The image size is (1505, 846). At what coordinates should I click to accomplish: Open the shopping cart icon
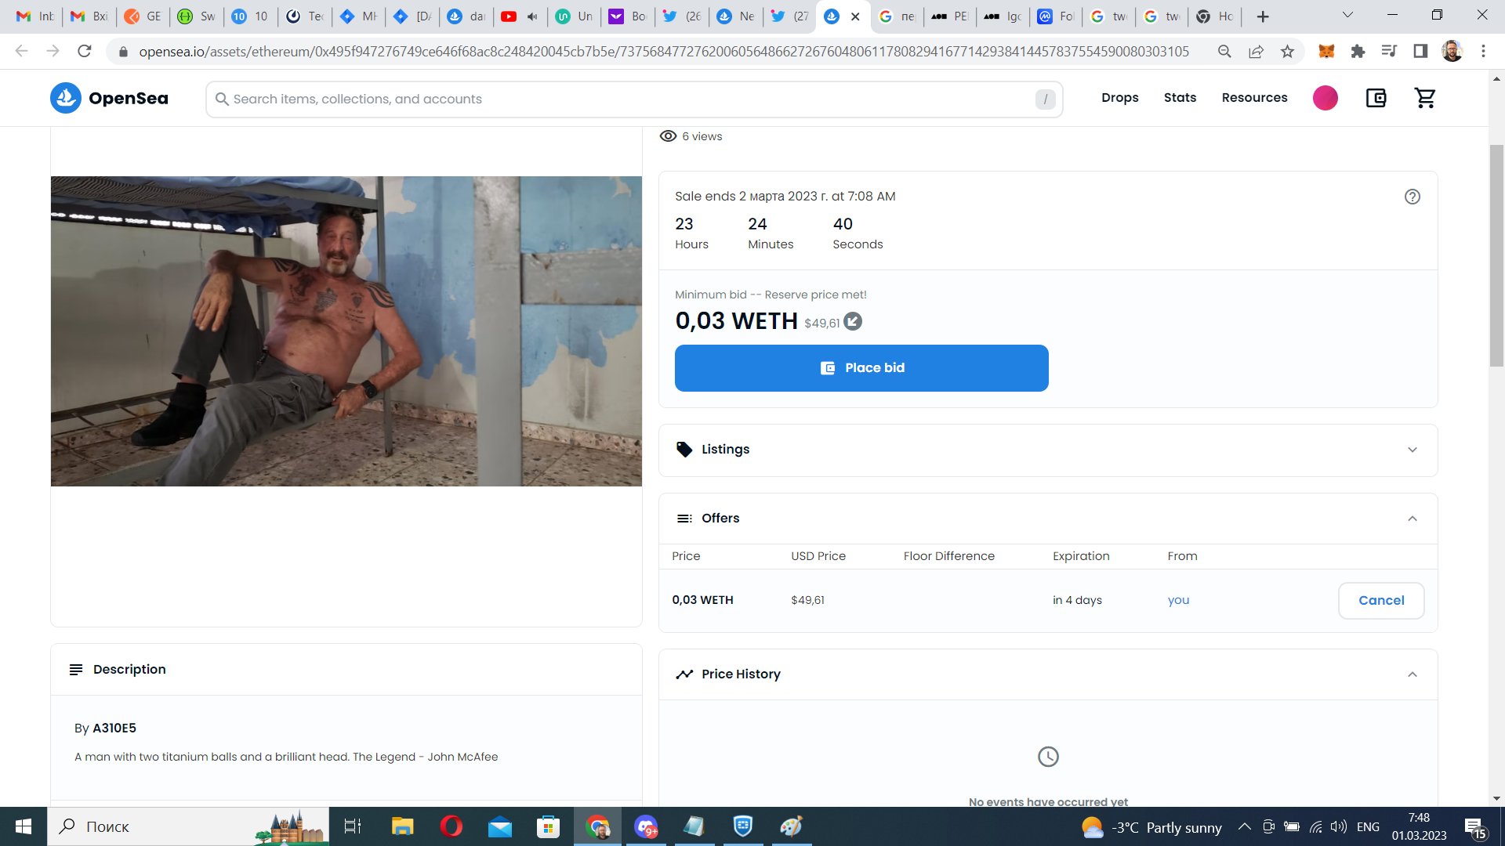pos(1424,98)
